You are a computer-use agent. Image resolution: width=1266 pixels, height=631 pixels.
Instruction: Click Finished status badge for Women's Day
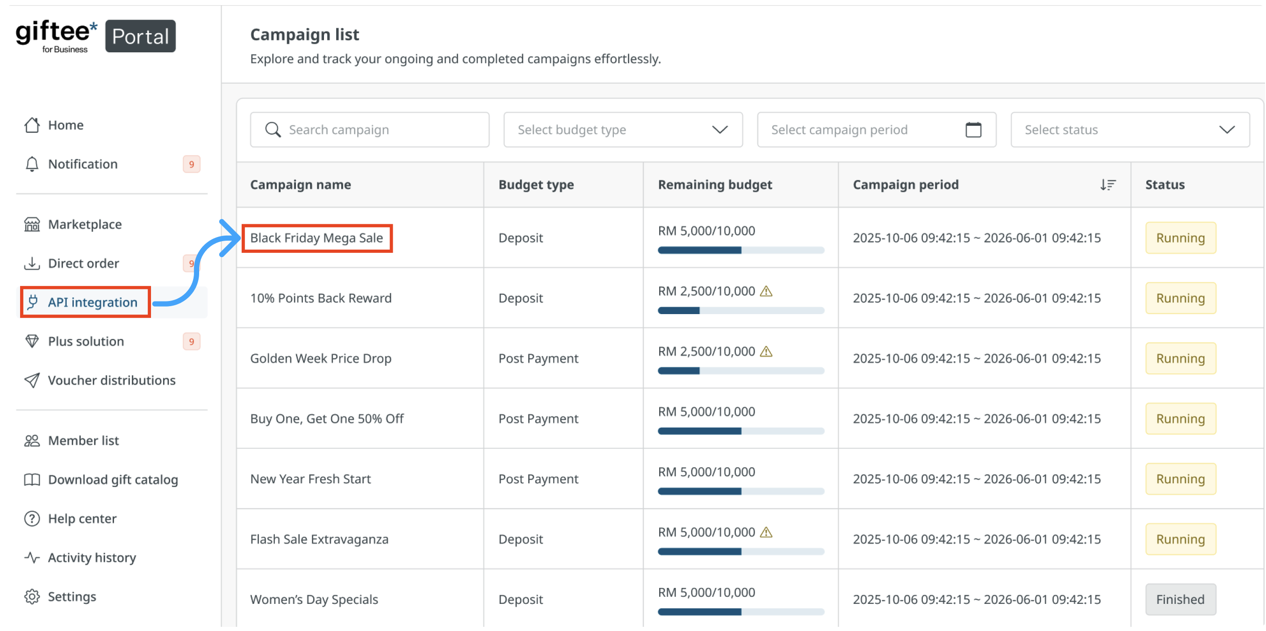point(1180,600)
